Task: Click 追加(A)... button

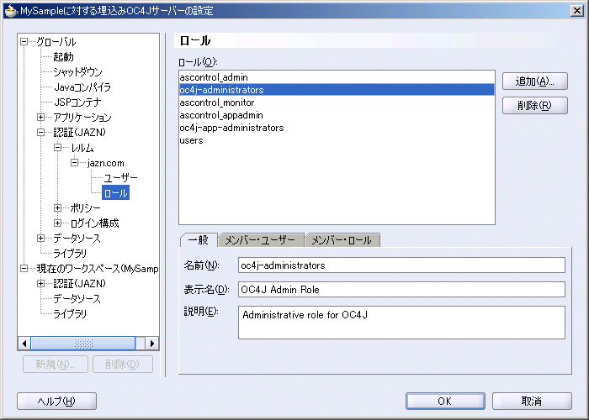Action: point(535,81)
